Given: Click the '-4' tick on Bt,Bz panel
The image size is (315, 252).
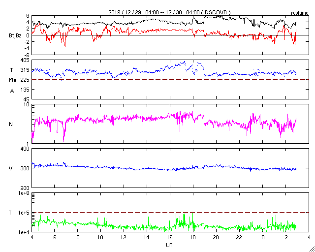Looking at the screenshot, I should pyautogui.click(x=27, y=48).
